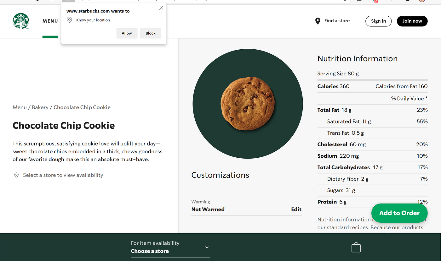The width and height of the screenshot is (441, 261).
Task: Click the 55% saturated fat daily value
Action: [x=422, y=122]
